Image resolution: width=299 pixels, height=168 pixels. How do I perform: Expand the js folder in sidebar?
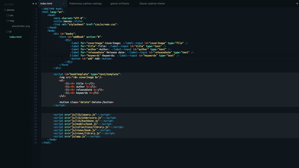(x=10, y=31)
